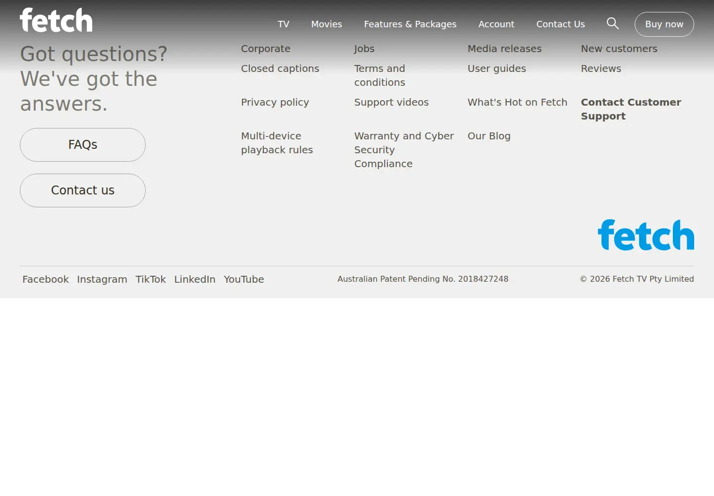Open Warranty and Cyber Security Compliance link

404,150
